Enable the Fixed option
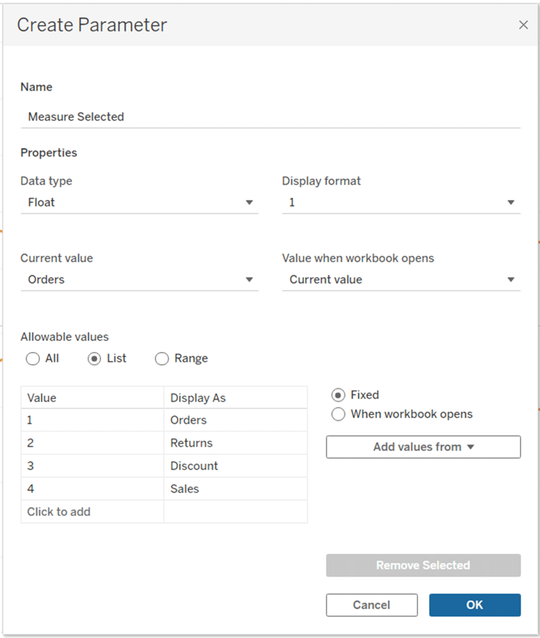This screenshot has height=638, width=540. tap(338, 395)
